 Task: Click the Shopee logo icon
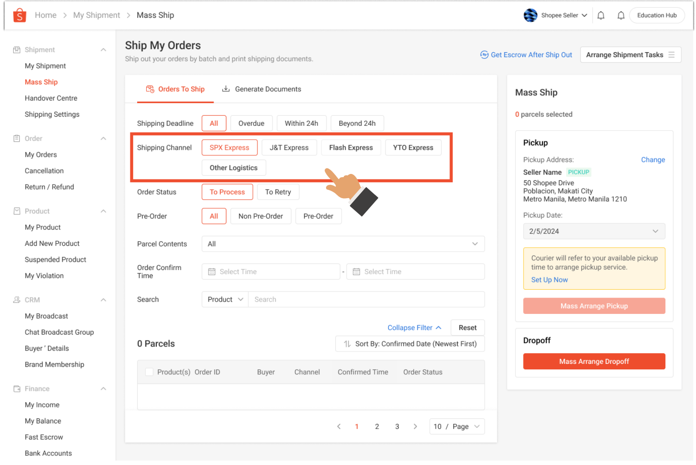point(19,16)
